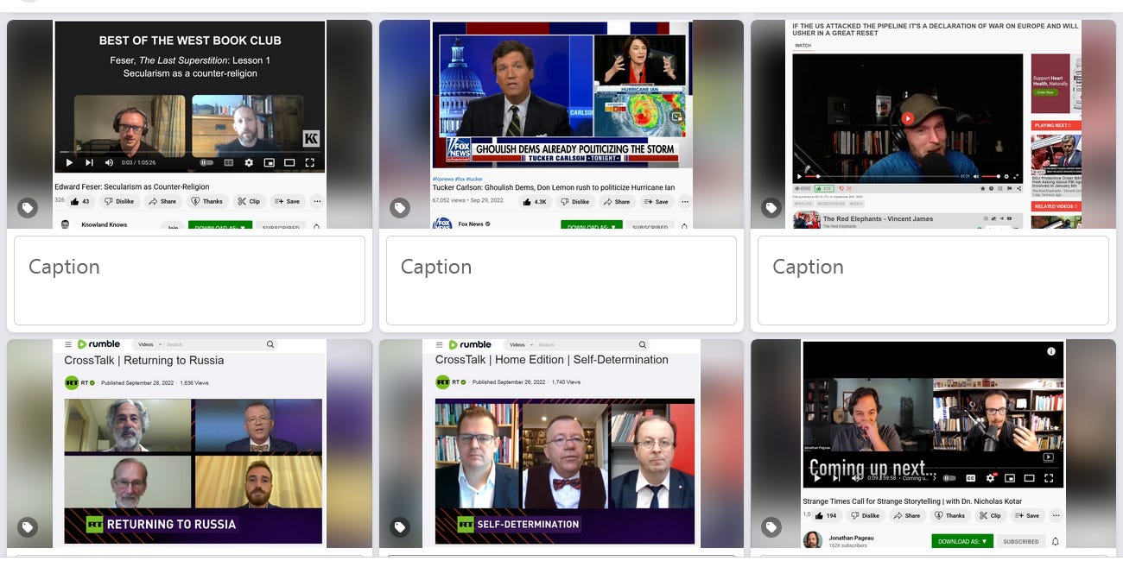Click Clip under the Feser video
Viewport: 1123px width, 567px height.
tap(249, 201)
